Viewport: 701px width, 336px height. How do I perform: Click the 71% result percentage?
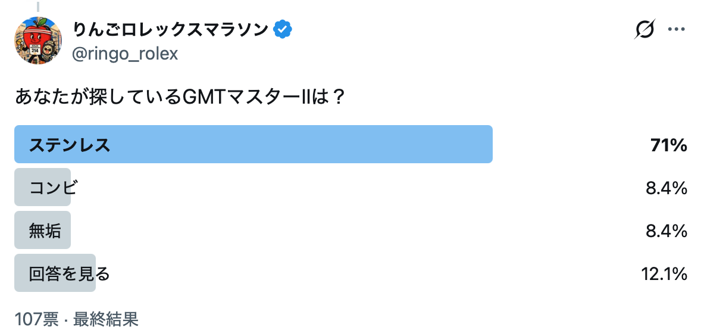coord(669,145)
